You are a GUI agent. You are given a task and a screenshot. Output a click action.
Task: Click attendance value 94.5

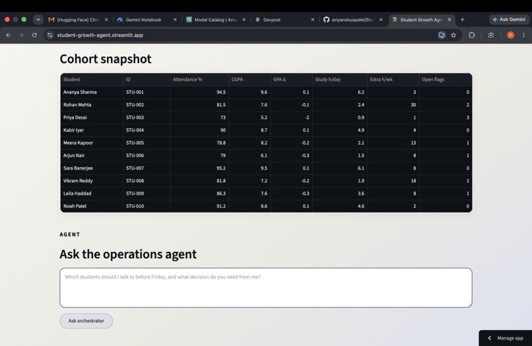[199, 92]
